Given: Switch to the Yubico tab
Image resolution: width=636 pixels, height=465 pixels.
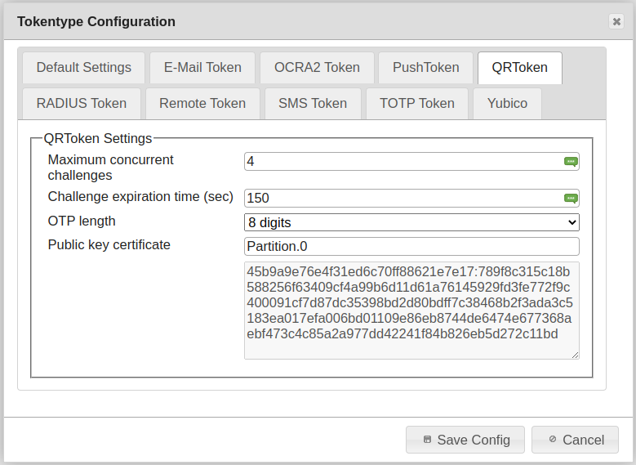Looking at the screenshot, I should (x=507, y=104).
